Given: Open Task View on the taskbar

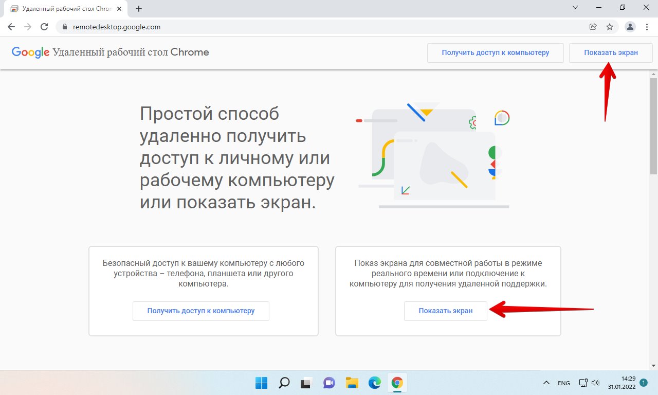Looking at the screenshot, I should [x=307, y=383].
